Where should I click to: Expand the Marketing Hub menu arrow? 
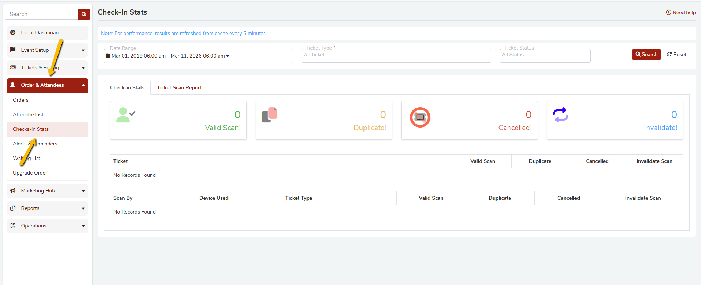coord(83,191)
